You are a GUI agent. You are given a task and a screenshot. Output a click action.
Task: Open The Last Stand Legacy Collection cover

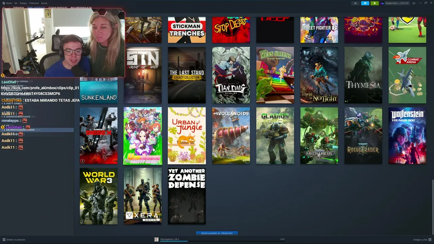coord(187,75)
